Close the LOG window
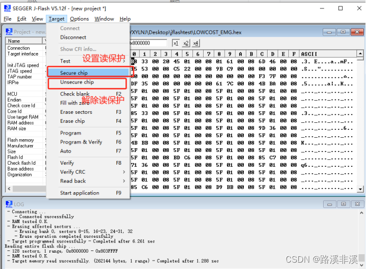 pyautogui.click(x=358, y=204)
